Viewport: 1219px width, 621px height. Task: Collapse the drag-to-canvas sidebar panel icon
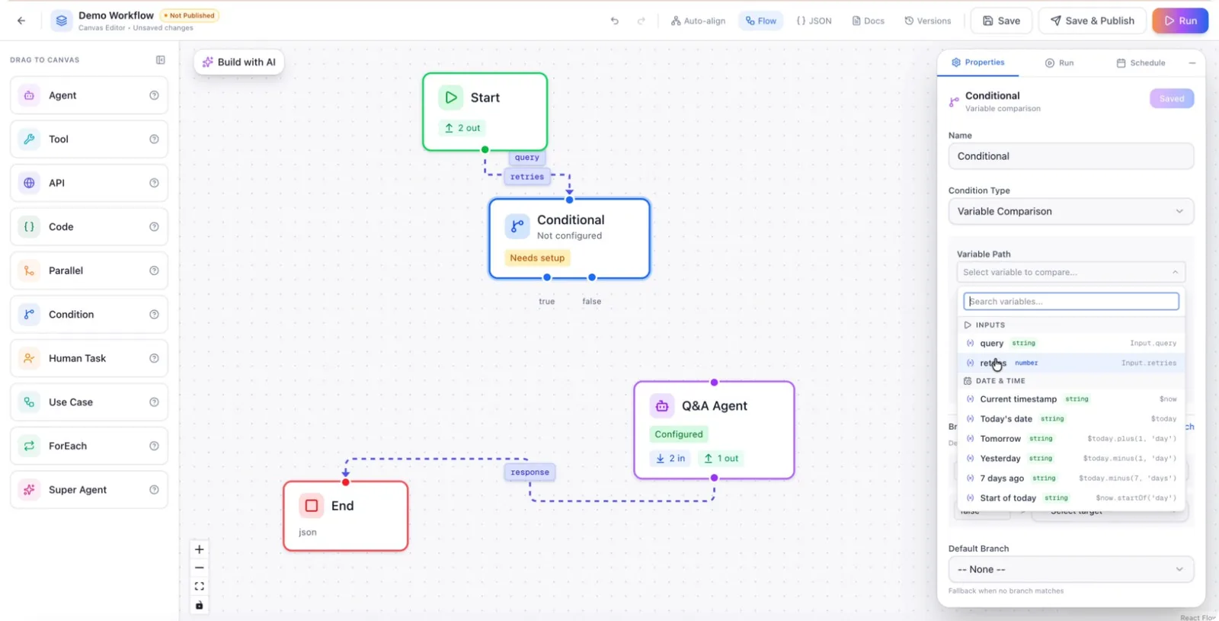[161, 59]
